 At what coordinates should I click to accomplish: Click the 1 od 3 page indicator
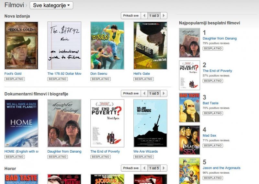pyautogui.click(x=154, y=16)
